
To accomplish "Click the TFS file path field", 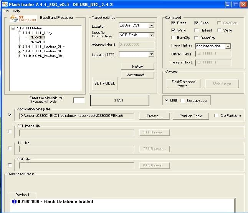I will 76,149.
